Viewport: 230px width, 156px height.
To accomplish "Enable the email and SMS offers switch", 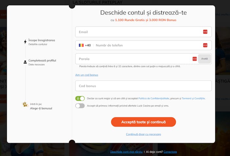I will click(x=80, y=106).
